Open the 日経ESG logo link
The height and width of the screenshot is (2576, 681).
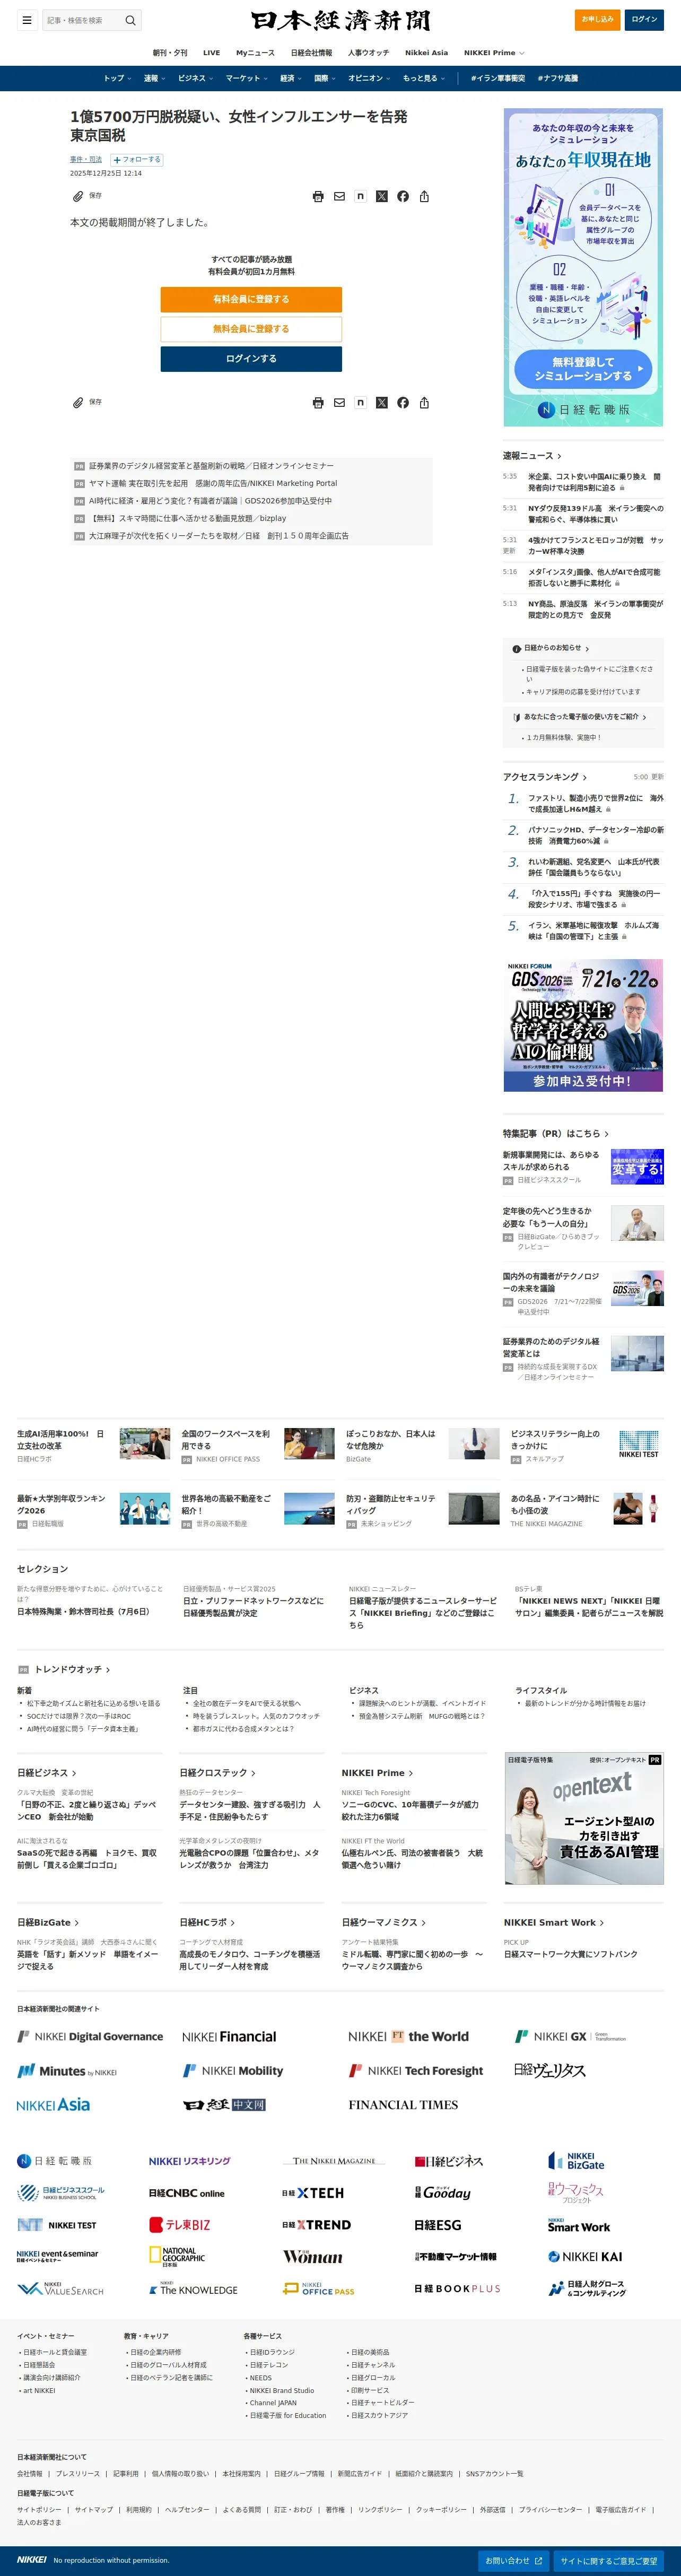438,2225
